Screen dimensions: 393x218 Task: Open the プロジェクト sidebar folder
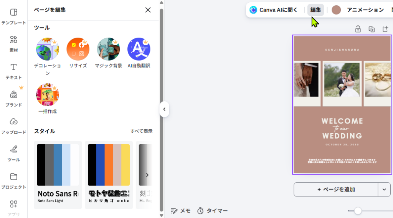coord(13,180)
